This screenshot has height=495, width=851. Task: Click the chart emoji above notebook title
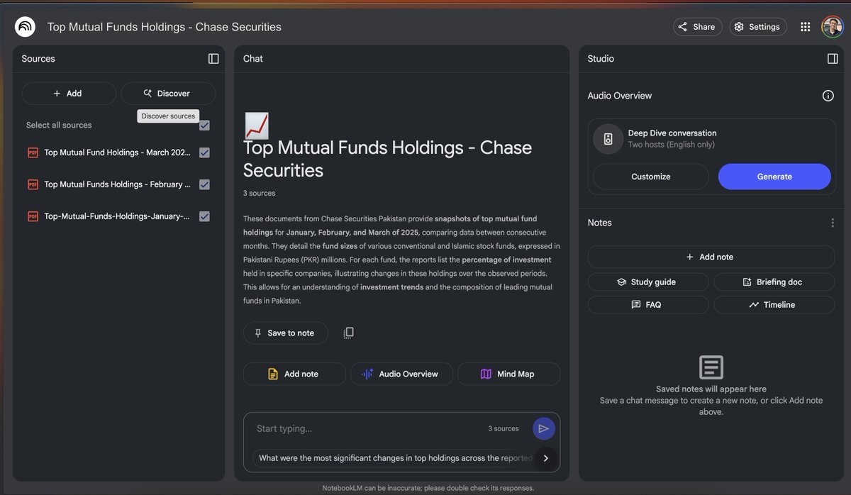[x=256, y=126]
